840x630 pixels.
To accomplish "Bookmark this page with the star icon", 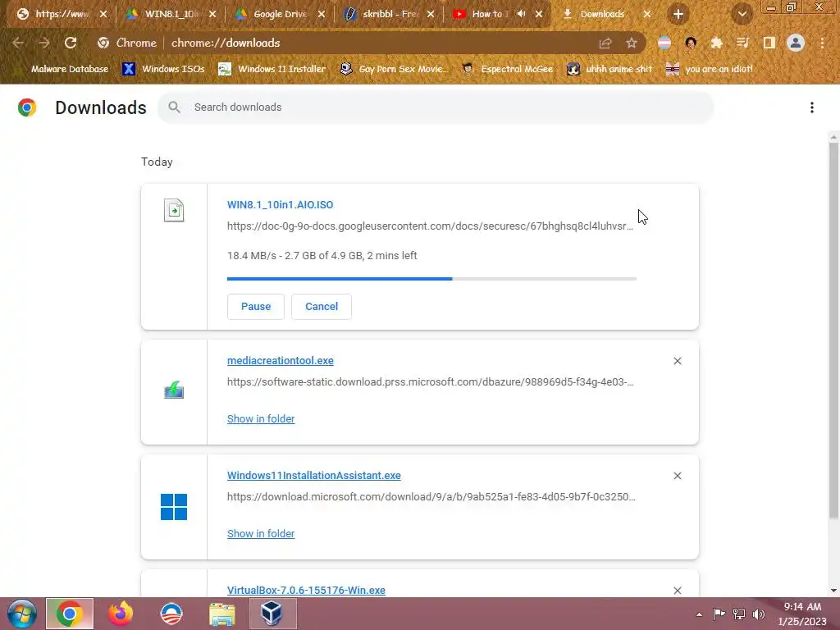I will [x=632, y=43].
